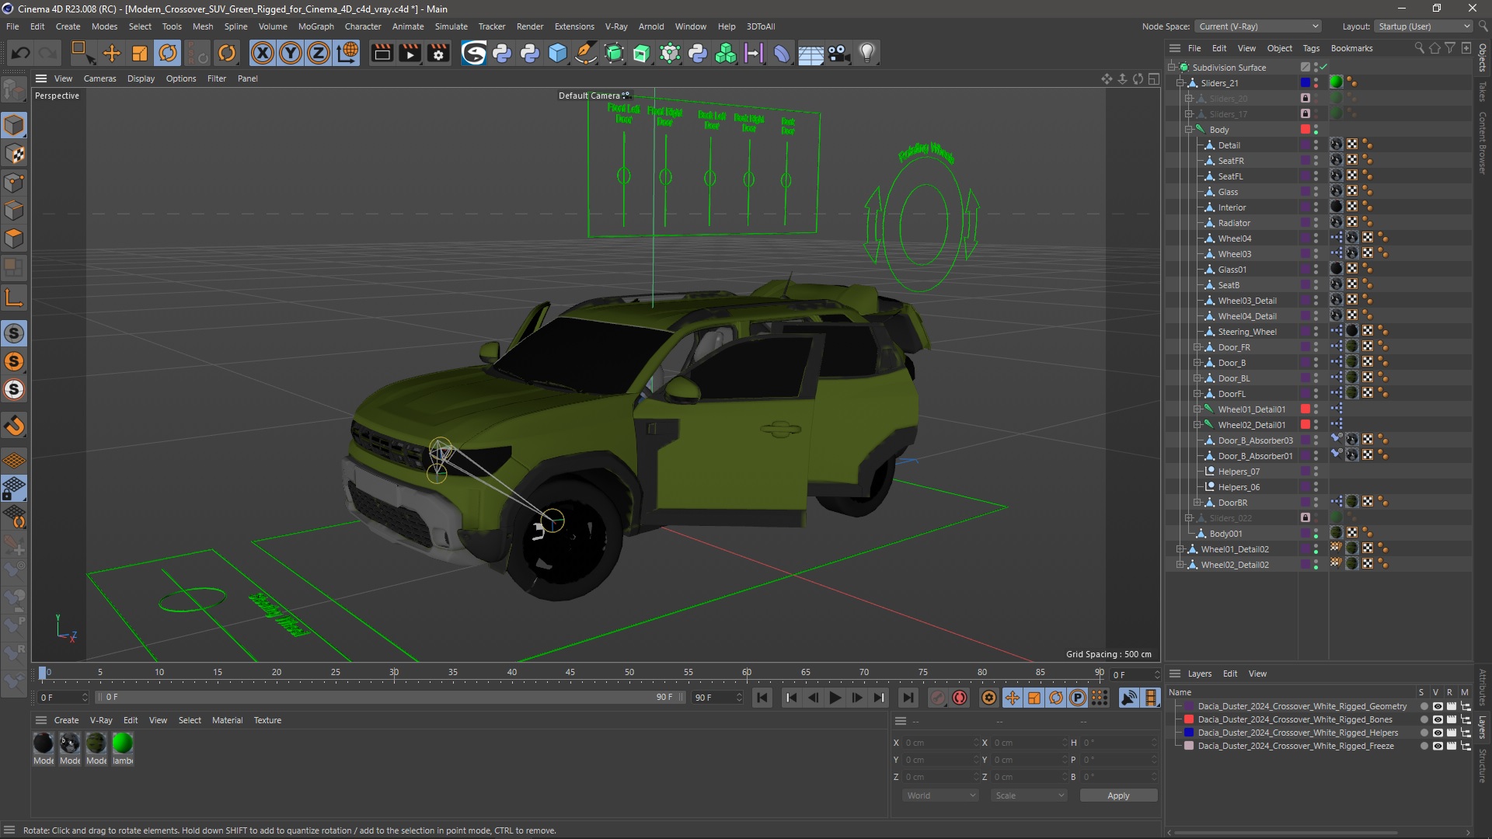
Task: Toggle visibility of Rigged_Bones layer
Action: (1438, 720)
